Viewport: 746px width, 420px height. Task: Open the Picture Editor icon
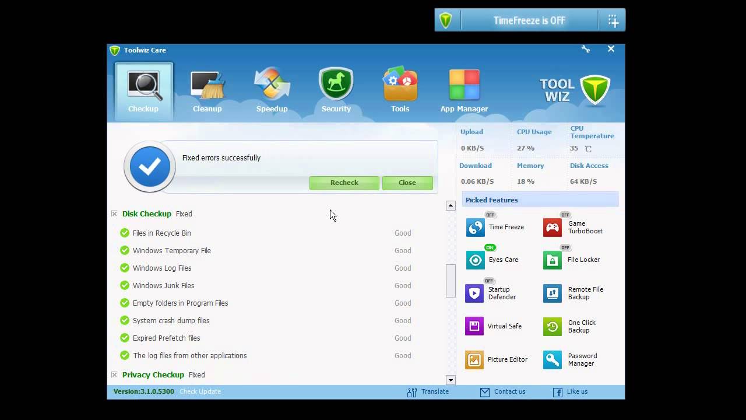(x=474, y=359)
